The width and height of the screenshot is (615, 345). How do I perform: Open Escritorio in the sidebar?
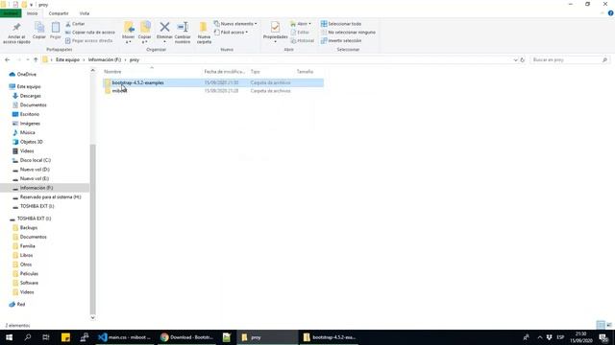(30, 114)
